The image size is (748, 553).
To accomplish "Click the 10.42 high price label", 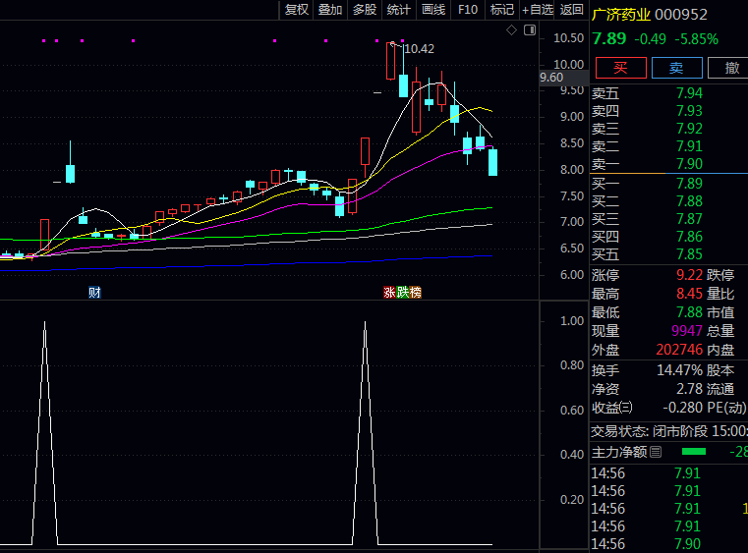I will pos(419,49).
